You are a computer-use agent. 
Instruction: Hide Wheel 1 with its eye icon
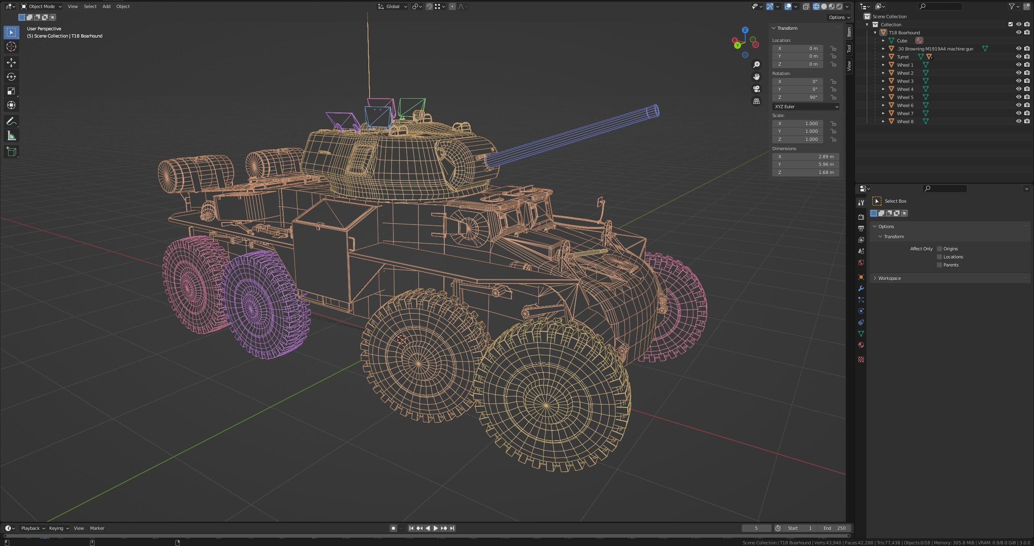click(x=1019, y=65)
